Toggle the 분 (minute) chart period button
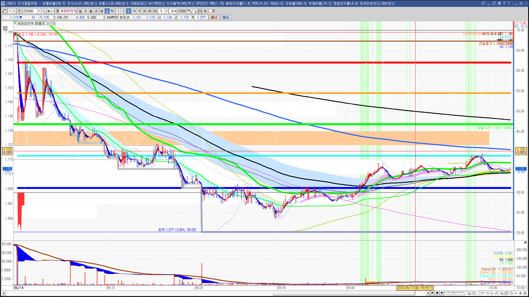529x297 pixels. click(102, 11)
